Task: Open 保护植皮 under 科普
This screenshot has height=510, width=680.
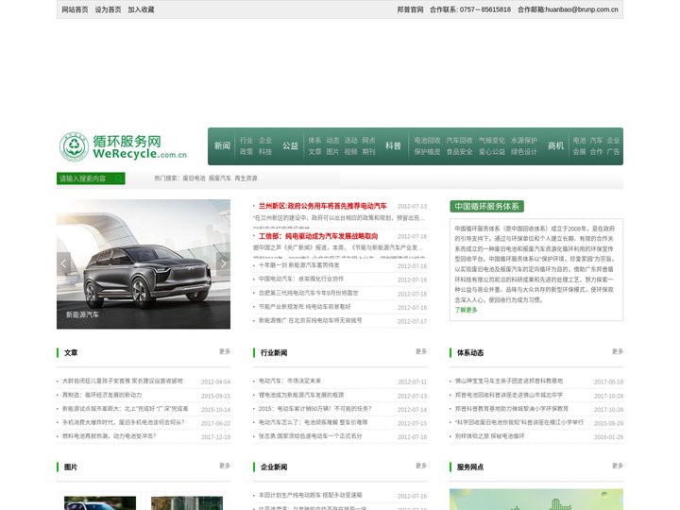Action: 427,151
